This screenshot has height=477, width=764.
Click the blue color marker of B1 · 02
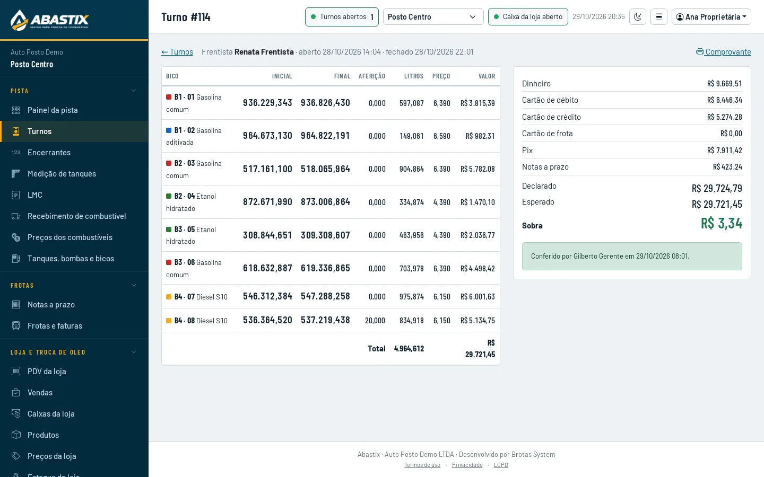pos(169,130)
